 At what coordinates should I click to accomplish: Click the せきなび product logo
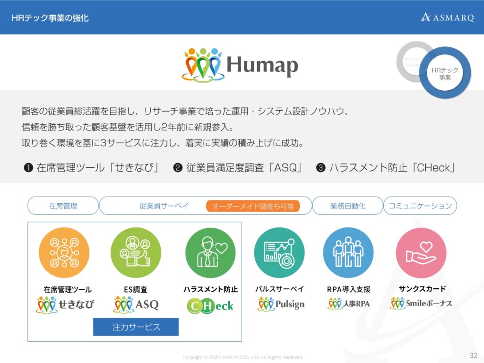pyautogui.click(x=65, y=305)
